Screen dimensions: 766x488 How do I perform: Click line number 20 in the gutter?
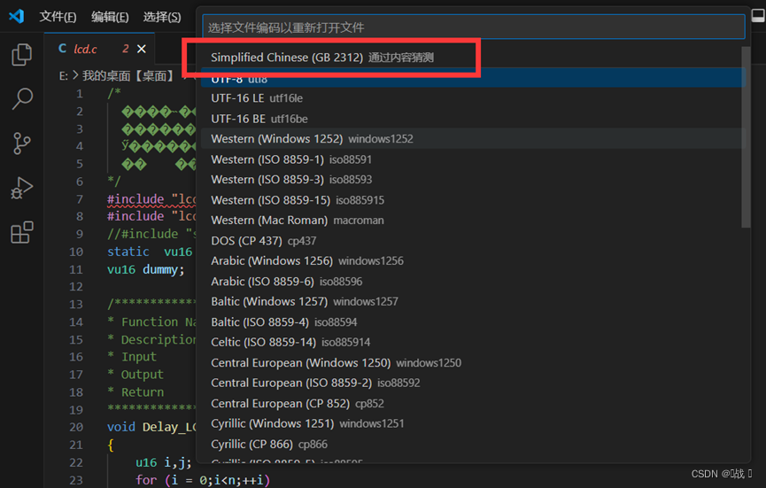(76, 427)
